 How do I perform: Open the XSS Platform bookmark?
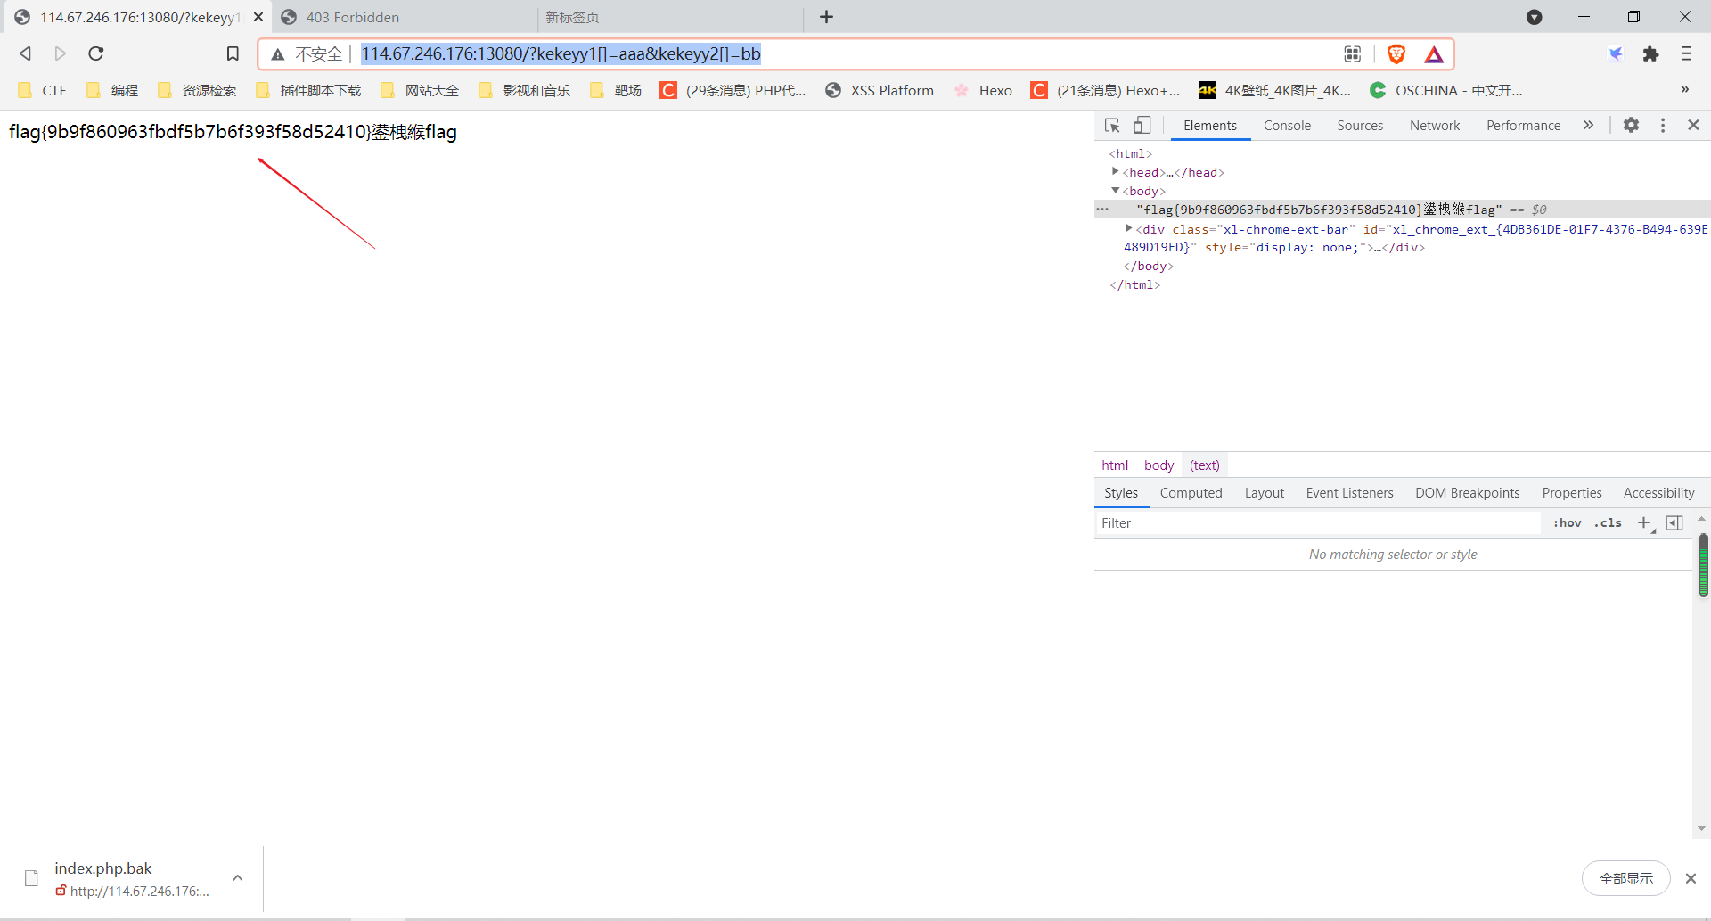[880, 90]
